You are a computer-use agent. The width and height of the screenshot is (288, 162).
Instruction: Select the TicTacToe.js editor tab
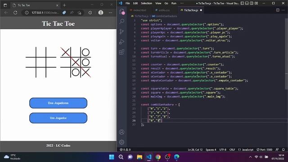(x=191, y=10)
